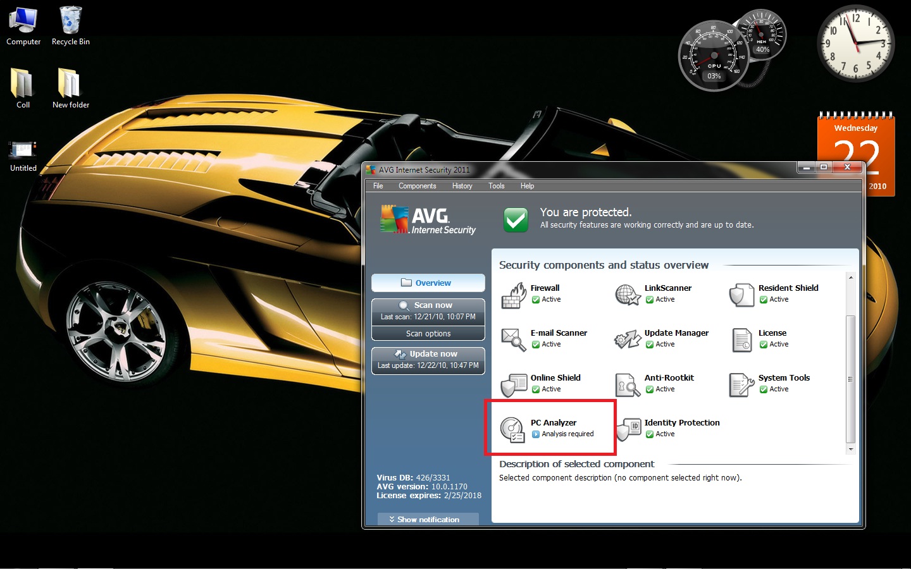Open the Tools menu
Image resolution: width=911 pixels, height=569 pixels.
point(496,186)
